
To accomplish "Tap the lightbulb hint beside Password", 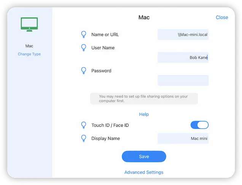I will 84,71.
